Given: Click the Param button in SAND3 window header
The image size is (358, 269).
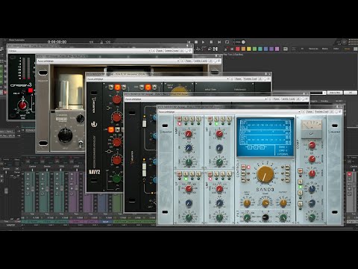Looking at the screenshot, I should [x=310, y=111].
